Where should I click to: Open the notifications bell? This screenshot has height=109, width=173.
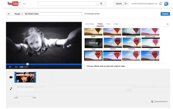tap(161, 4)
